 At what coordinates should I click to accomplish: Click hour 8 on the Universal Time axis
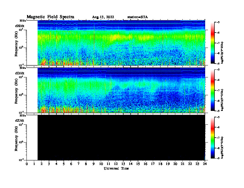(86, 164)
